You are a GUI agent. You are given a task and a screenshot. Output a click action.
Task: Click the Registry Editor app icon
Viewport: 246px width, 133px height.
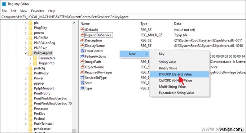coord(4,4)
